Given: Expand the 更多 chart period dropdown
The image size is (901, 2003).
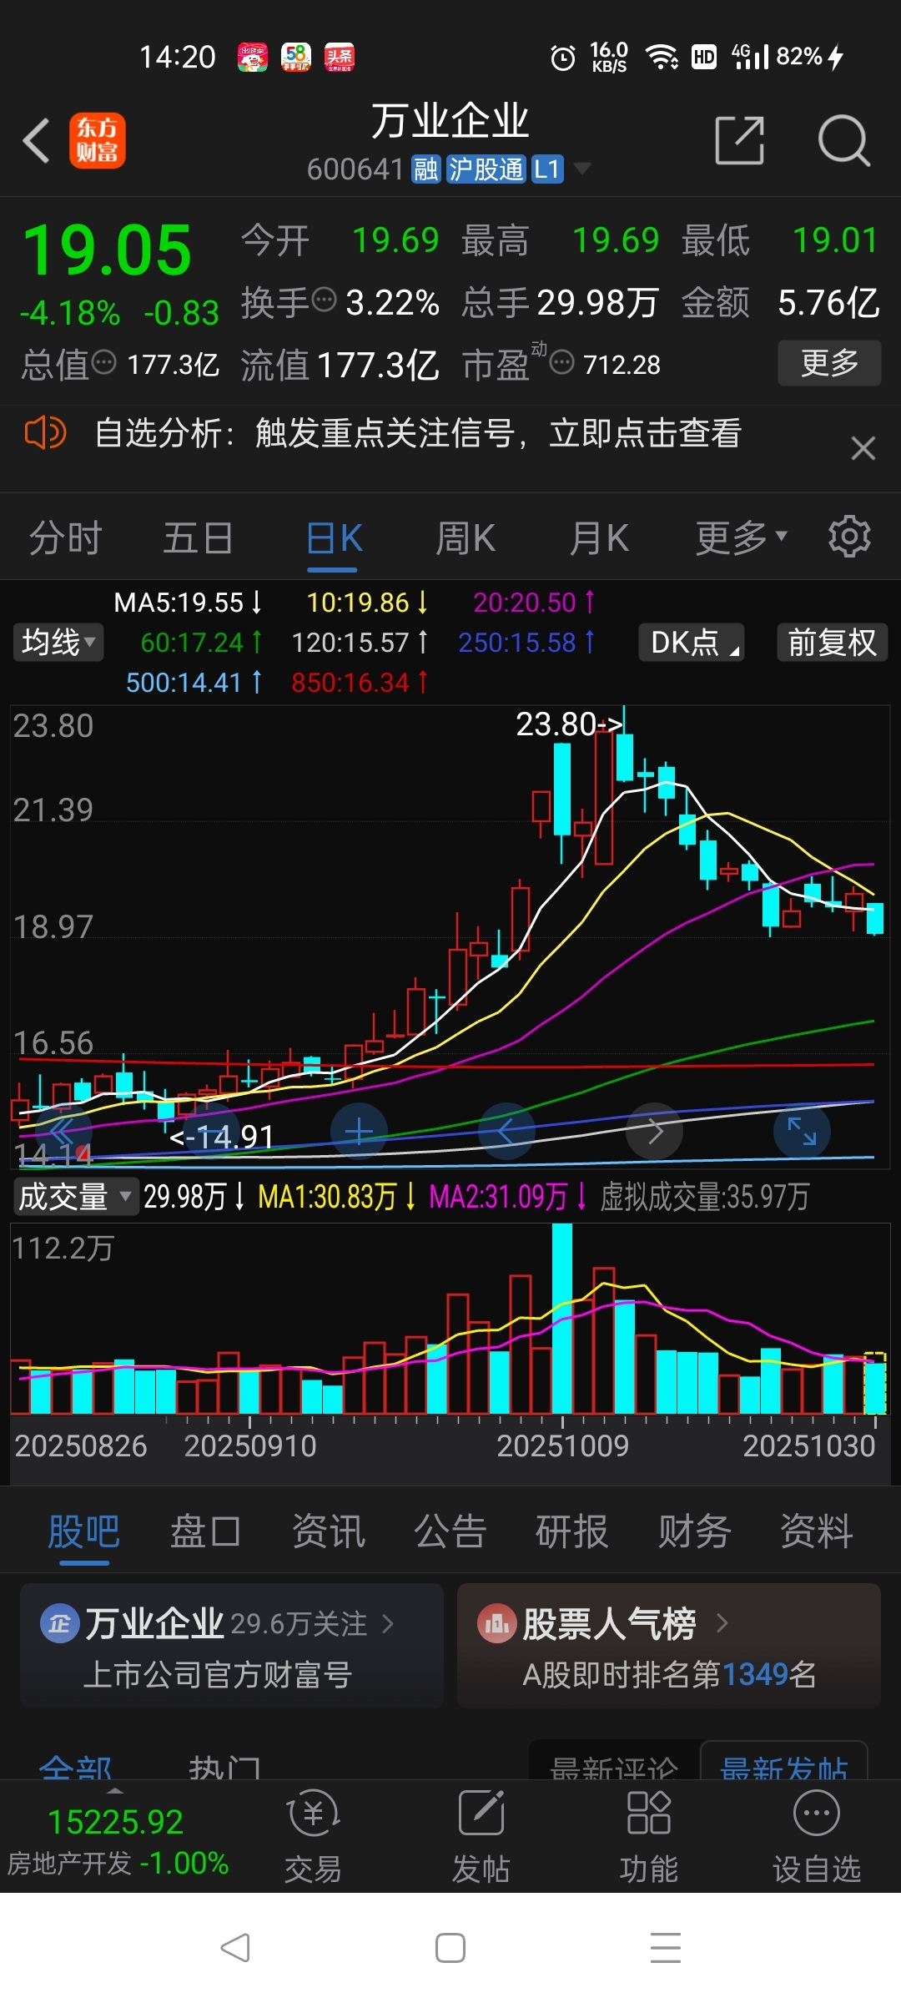Looking at the screenshot, I should click(742, 538).
